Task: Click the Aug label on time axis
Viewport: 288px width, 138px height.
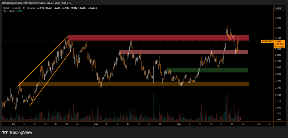Action: coord(96,123)
